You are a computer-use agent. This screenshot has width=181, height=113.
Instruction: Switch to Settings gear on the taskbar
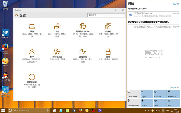(x=100, y=110)
